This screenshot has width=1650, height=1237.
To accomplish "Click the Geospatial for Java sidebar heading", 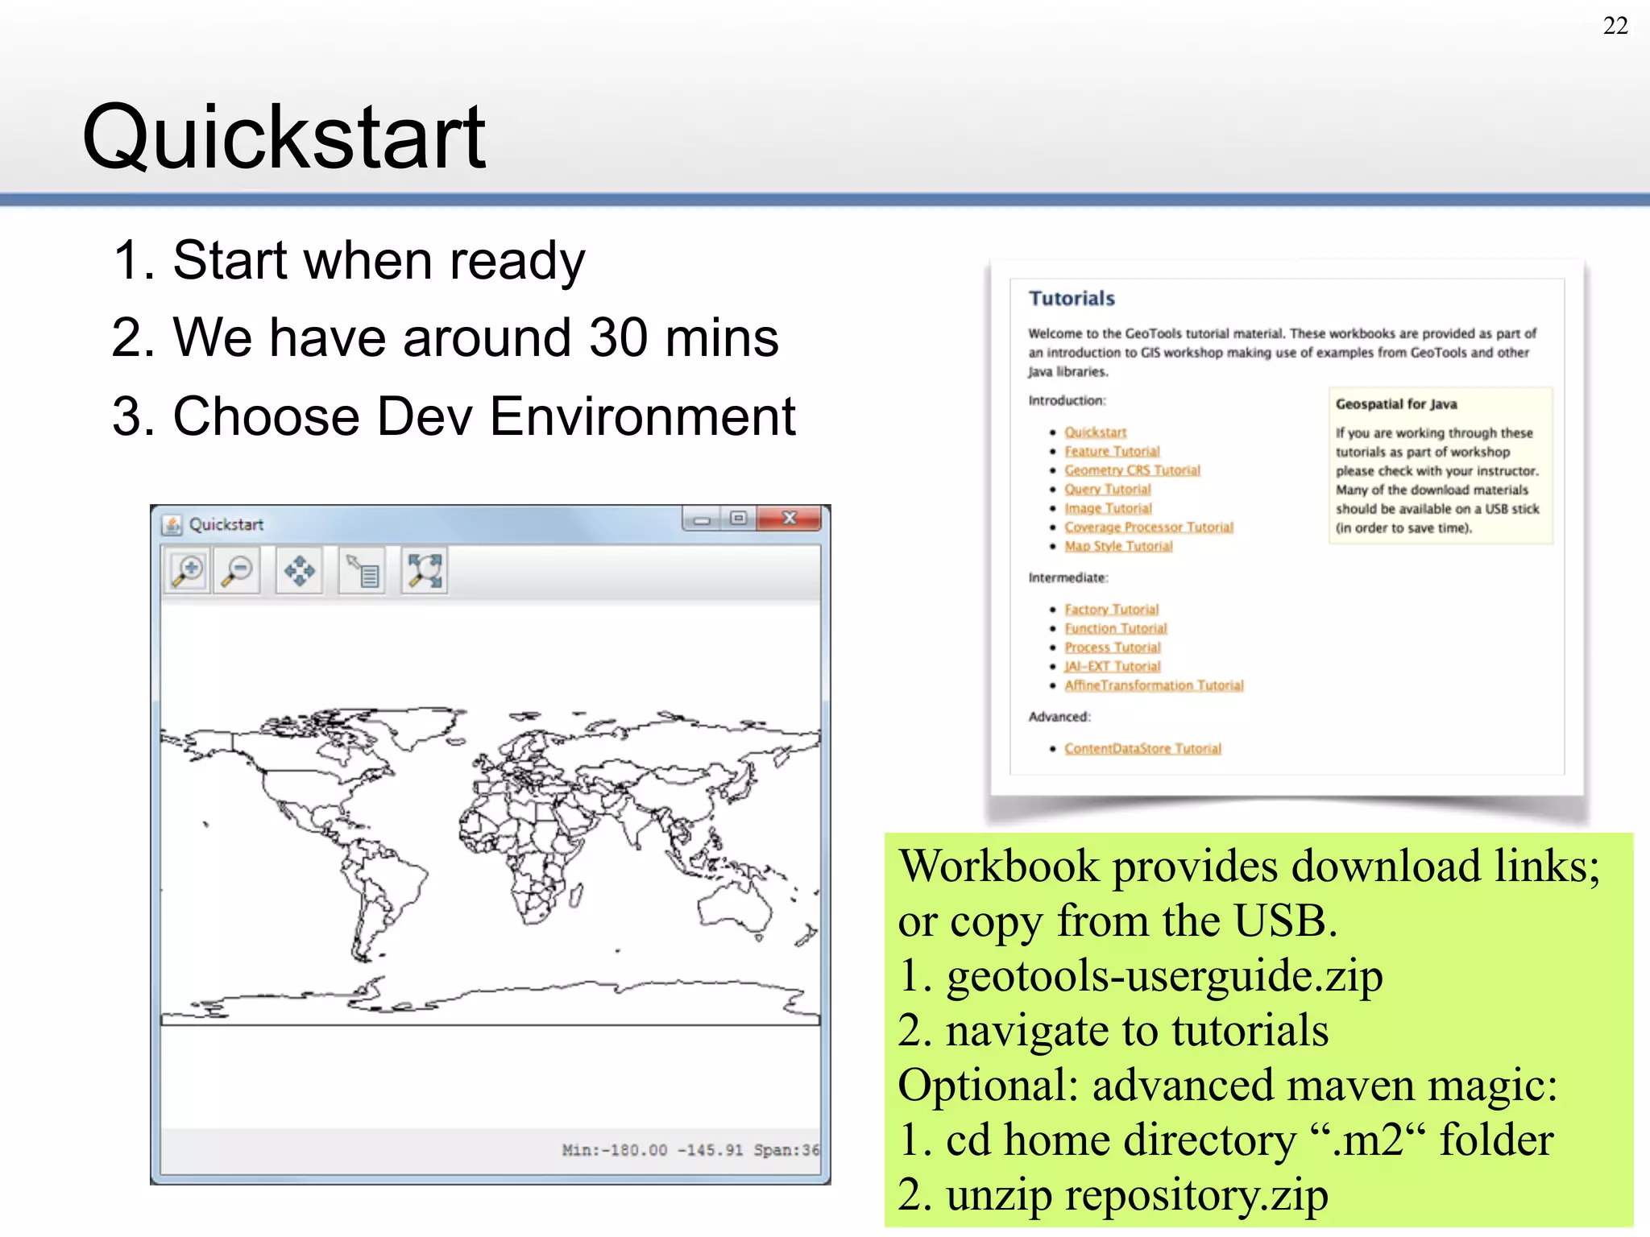I will [x=1396, y=404].
